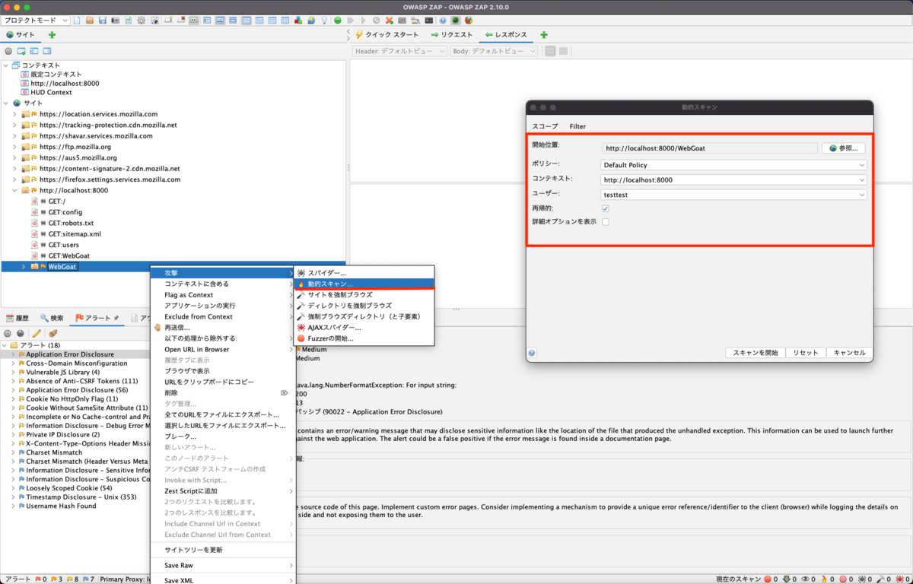Open the Header view dropdown

click(x=400, y=51)
